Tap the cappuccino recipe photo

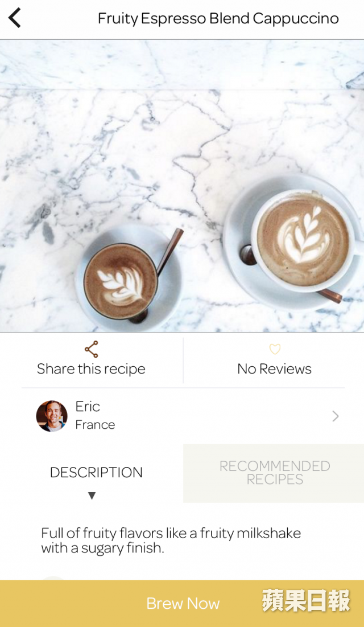(x=182, y=186)
